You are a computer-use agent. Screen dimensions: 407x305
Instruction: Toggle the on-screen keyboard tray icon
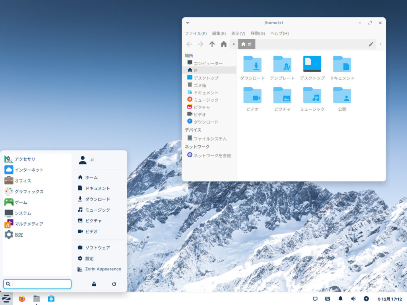328,299
